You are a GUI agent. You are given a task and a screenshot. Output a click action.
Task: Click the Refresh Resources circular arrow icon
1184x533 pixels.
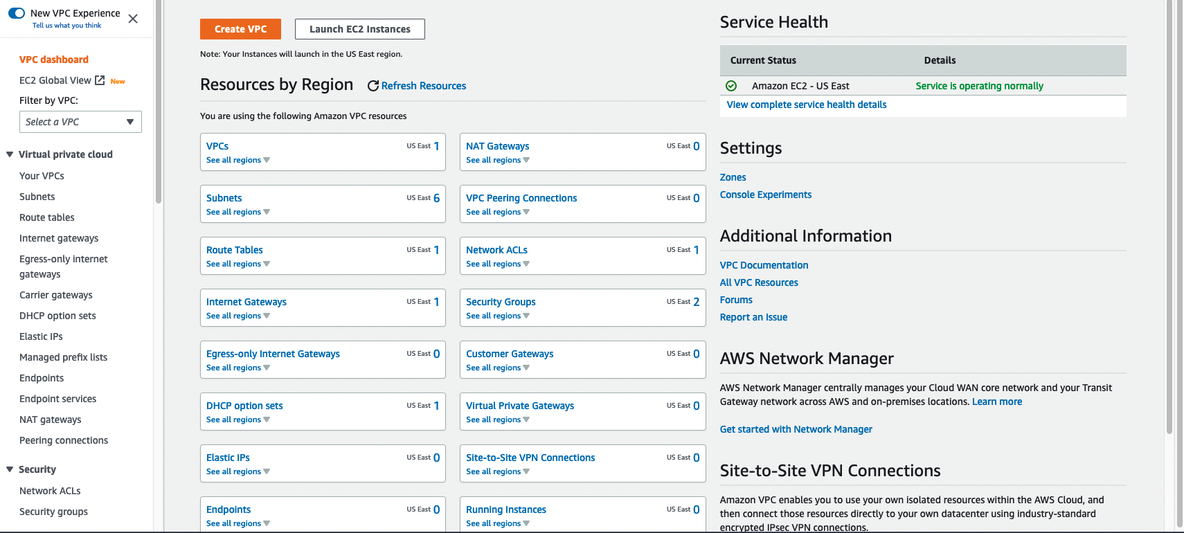373,86
